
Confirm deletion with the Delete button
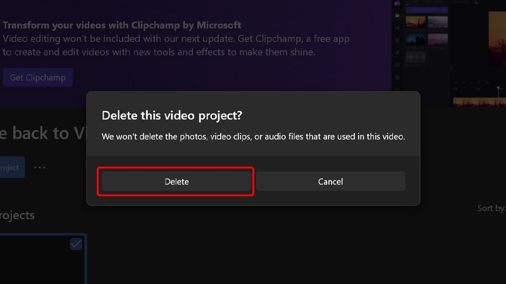176,181
